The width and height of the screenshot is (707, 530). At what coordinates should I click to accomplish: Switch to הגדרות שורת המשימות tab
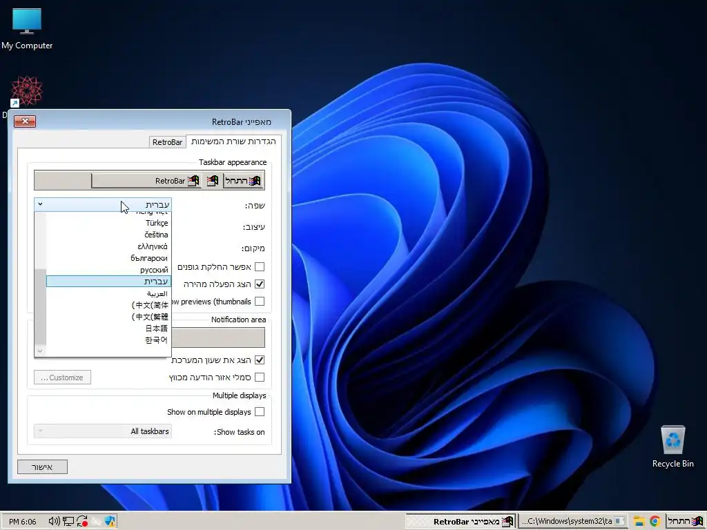pos(233,141)
